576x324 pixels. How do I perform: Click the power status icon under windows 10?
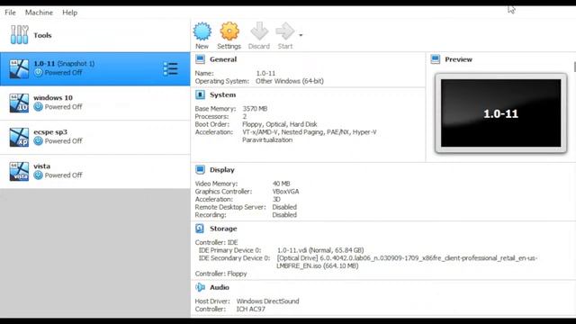[38, 107]
